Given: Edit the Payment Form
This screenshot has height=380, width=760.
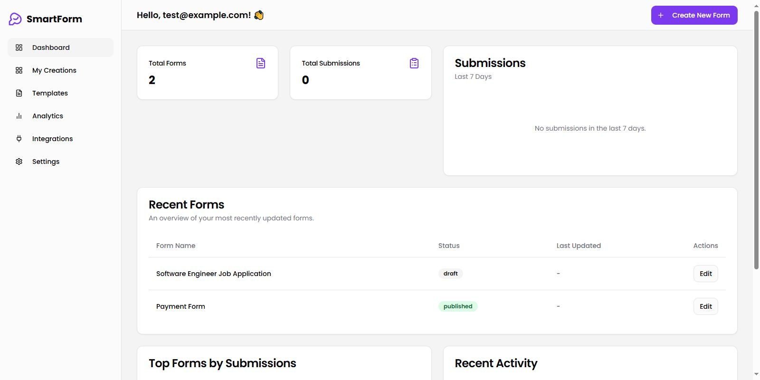Looking at the screenshot, I should pyautogui.click(x=705, y=306).
